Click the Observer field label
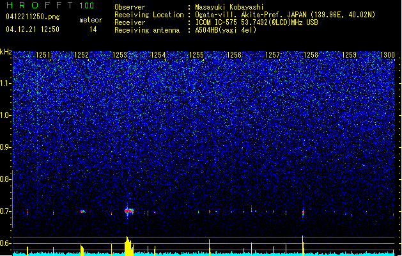402x256 pixels. (x=130, y=7)
